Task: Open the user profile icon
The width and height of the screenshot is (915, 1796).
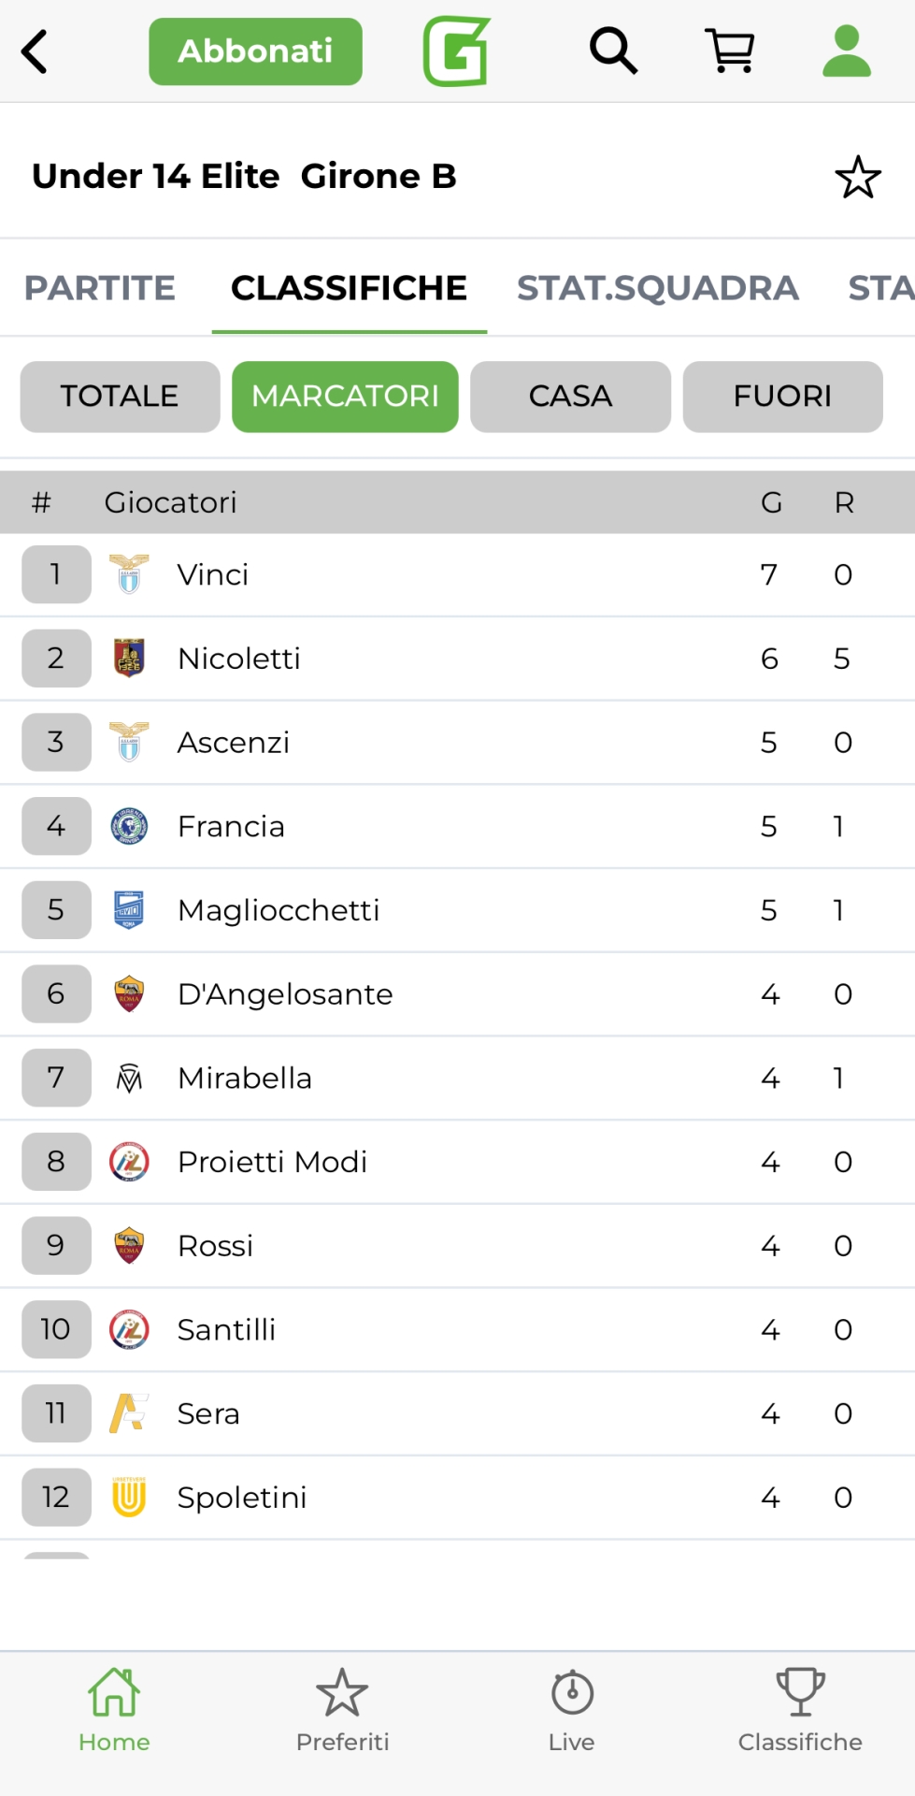Action: [847, 51]
